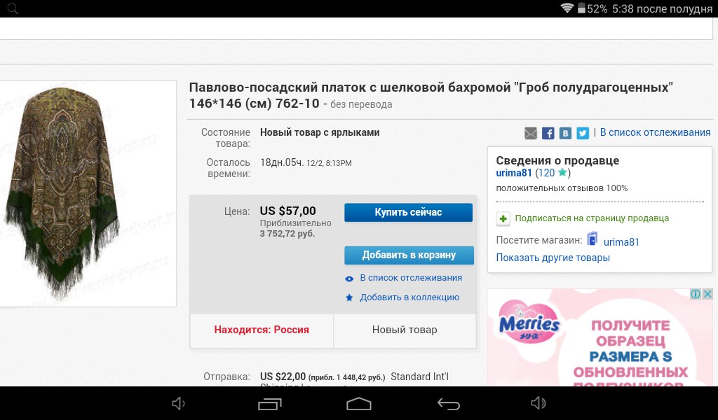Tap the battery status icon
The width and height of the screenshot is (718, 420).
coord(581,8)
